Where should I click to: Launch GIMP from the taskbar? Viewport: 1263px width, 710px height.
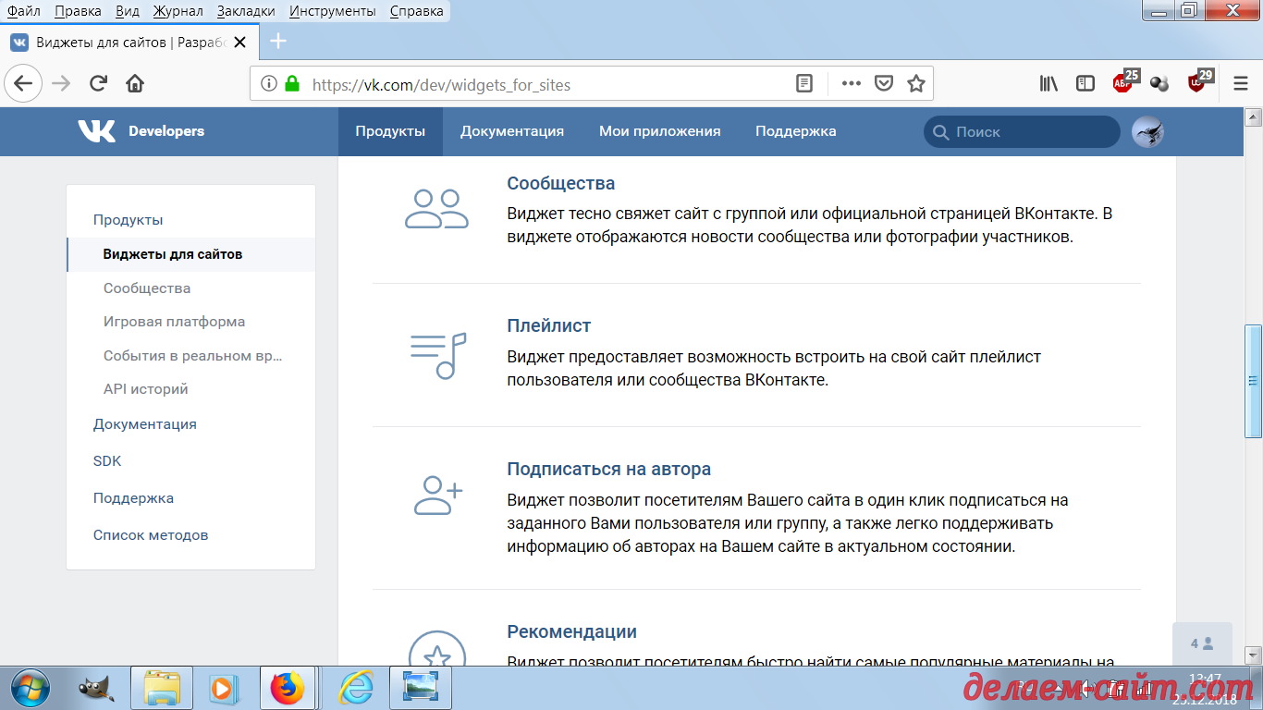tap(96, 688)
